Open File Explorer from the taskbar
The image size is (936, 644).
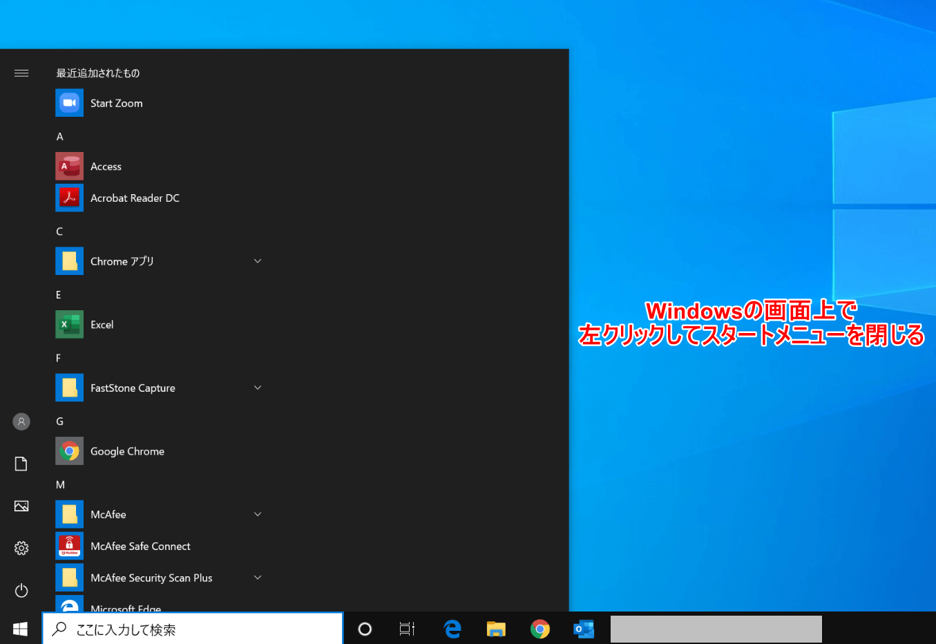[x=496, y=629]
